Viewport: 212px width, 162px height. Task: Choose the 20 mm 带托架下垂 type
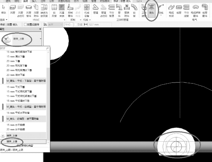pos(17,66)
